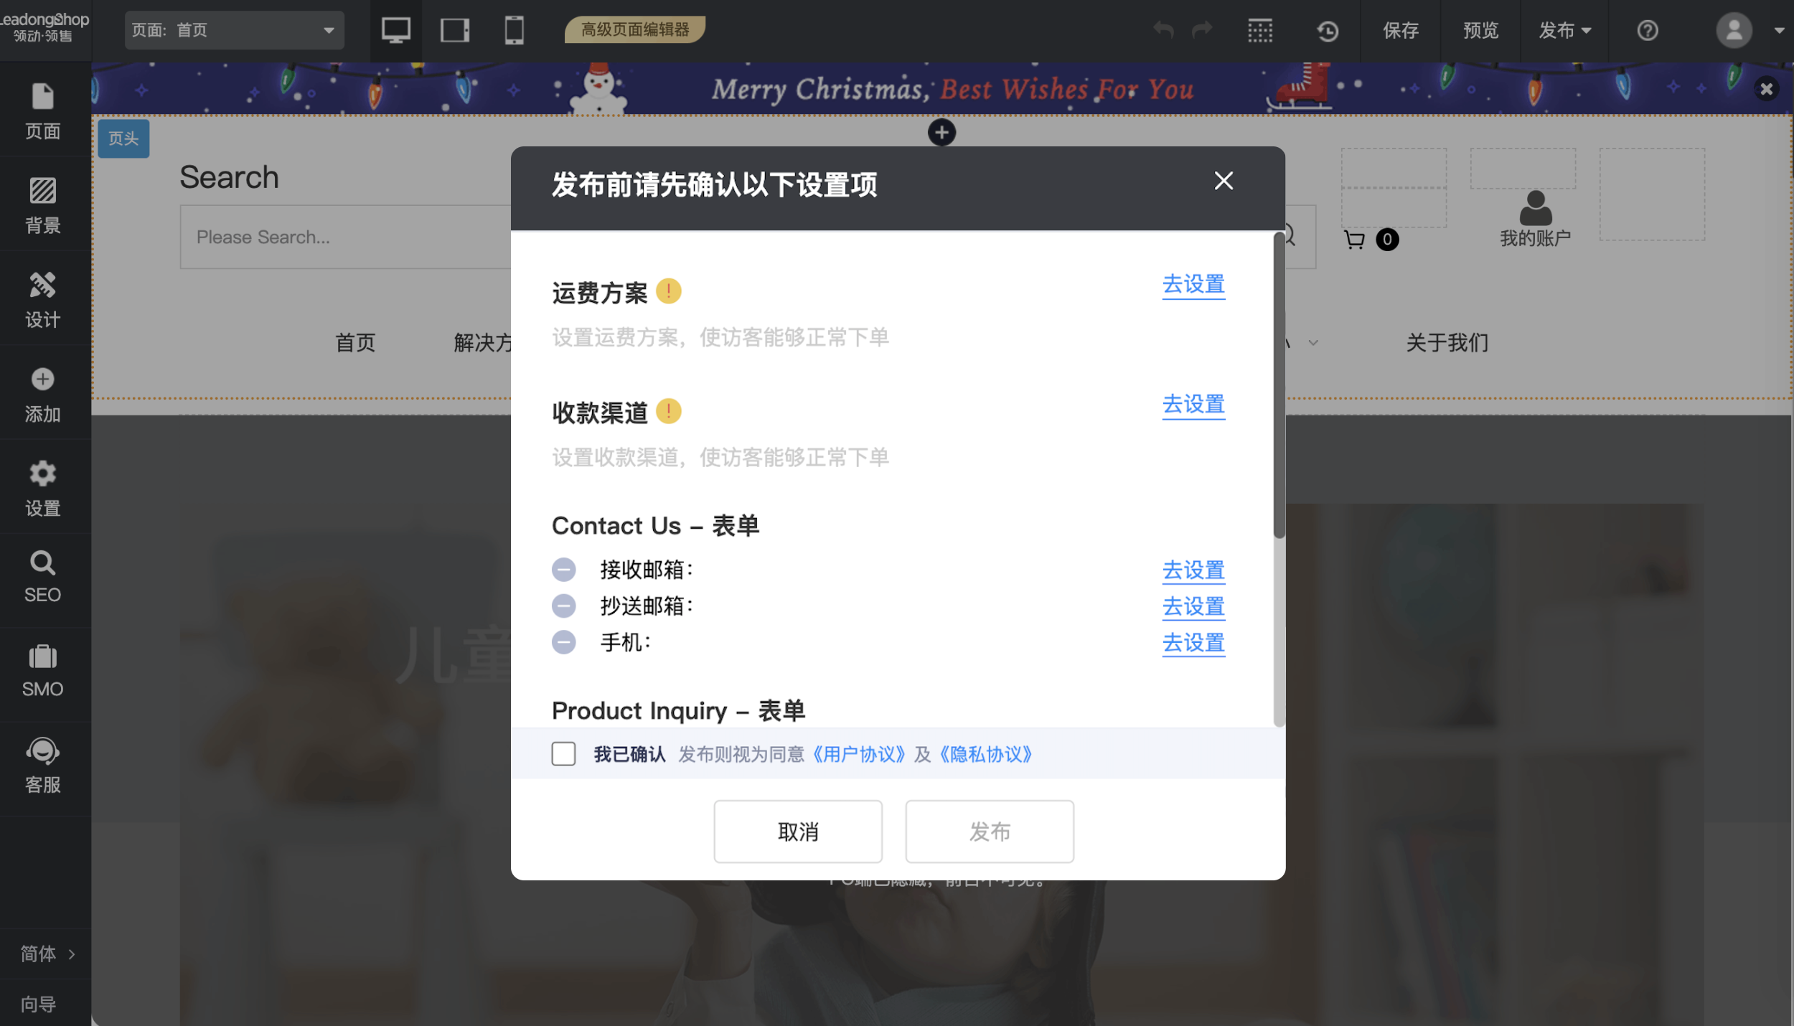The height and width of the screenshot is (1026, 1794).
Task: Open the 页面 (Pages) panel
Action: [43, 111]
